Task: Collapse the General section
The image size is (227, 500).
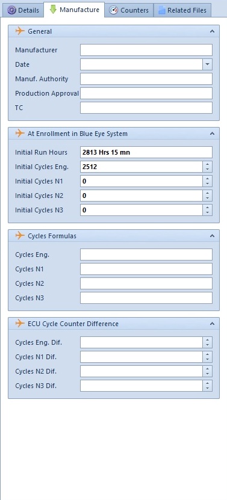Action: click(212, 31)
